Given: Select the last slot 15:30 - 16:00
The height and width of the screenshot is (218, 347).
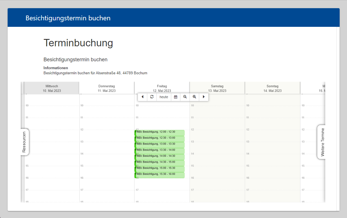Looking at the screenshot, I should coord(159,175).
